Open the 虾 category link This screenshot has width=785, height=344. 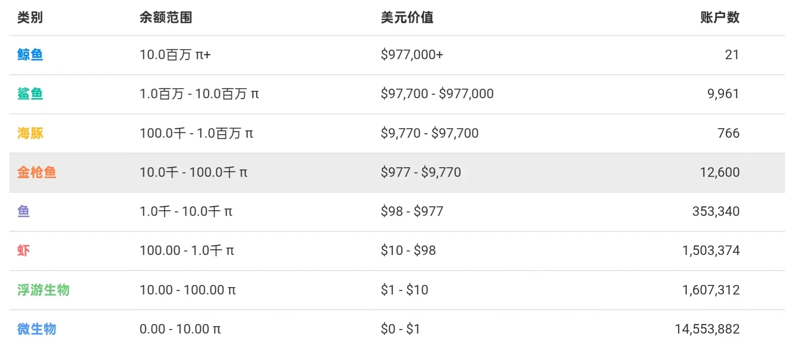(x=23, y=251)
